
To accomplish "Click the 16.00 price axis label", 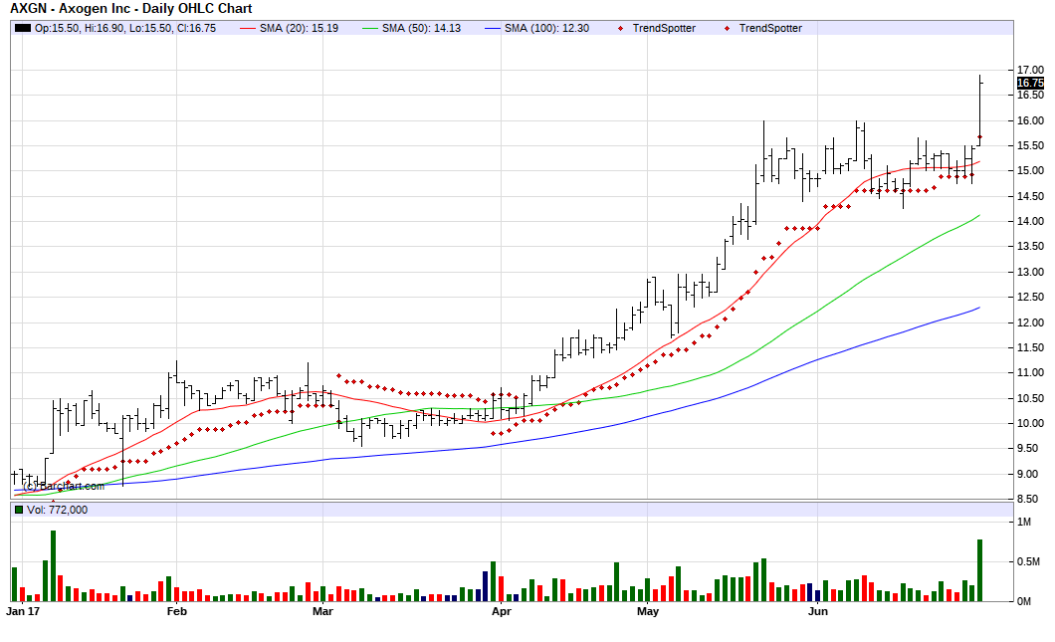I will click(1030, 120).
